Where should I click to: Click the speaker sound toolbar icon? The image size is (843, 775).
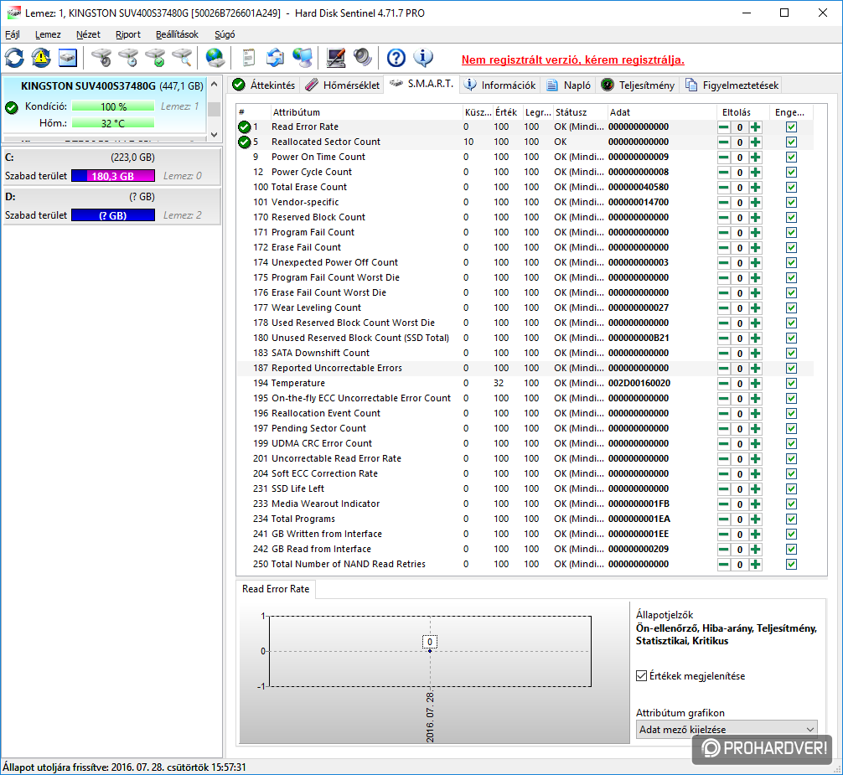pos(363,58)
